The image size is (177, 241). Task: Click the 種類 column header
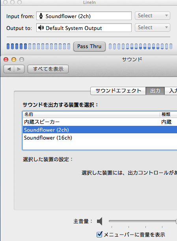tap(169, 114)
